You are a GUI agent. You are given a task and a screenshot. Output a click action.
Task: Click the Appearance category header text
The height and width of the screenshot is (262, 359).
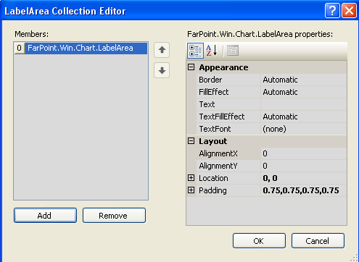coord(223,67)
